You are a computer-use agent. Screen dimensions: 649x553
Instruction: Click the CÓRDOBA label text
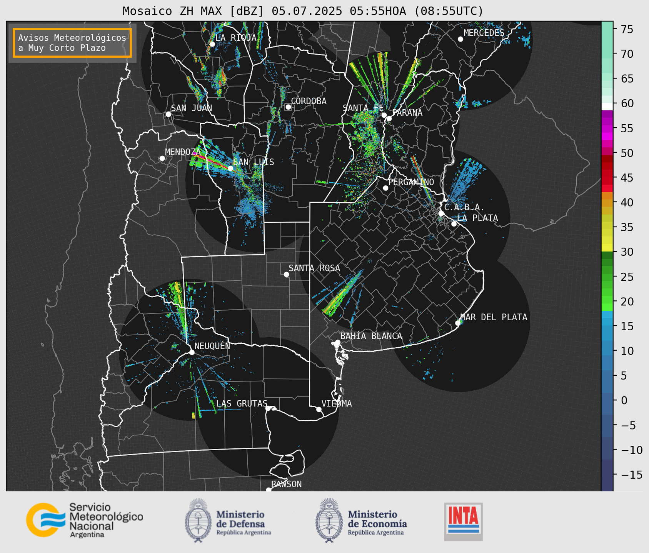coord(309,101)
